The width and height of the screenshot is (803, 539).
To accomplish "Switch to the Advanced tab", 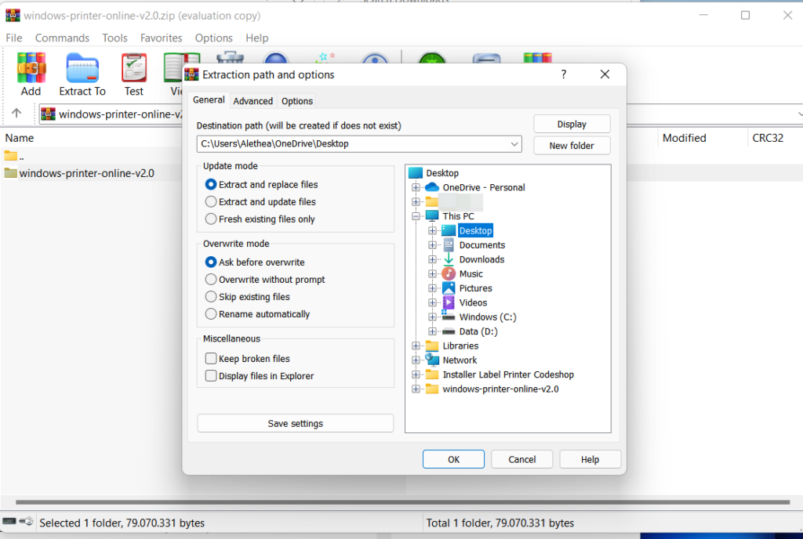I will click(253, 101).
